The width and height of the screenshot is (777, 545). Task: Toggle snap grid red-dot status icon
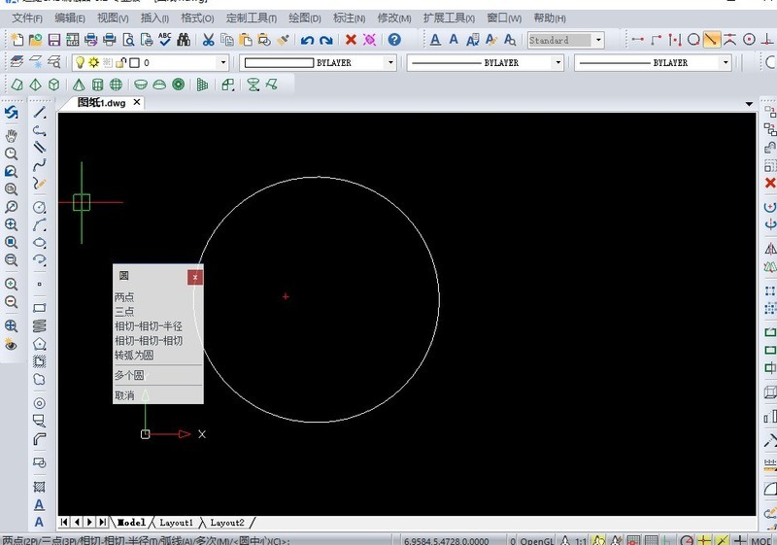[x=633, y=540]
